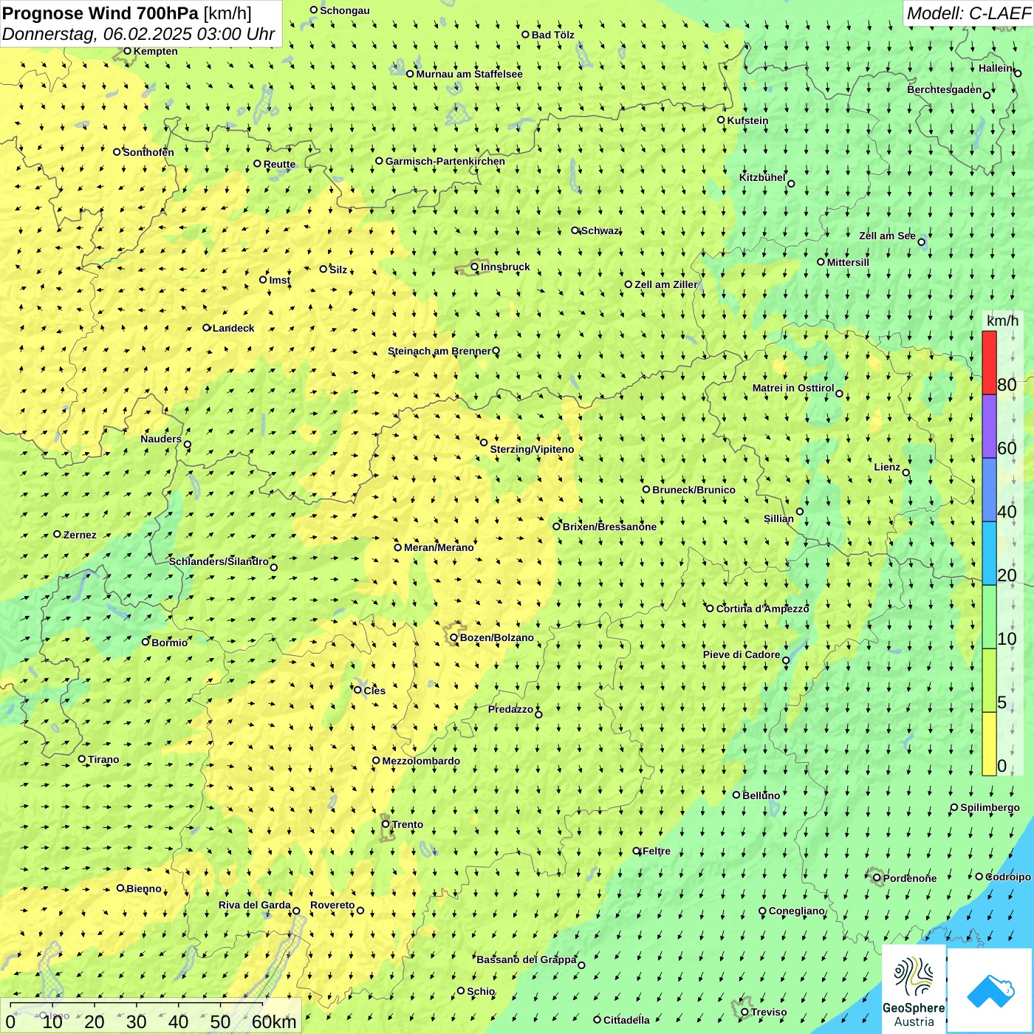1034x1034 pixels.
Task: Click the Kufstein location marker
Action: pyautogui.click(x=721, y=120)
